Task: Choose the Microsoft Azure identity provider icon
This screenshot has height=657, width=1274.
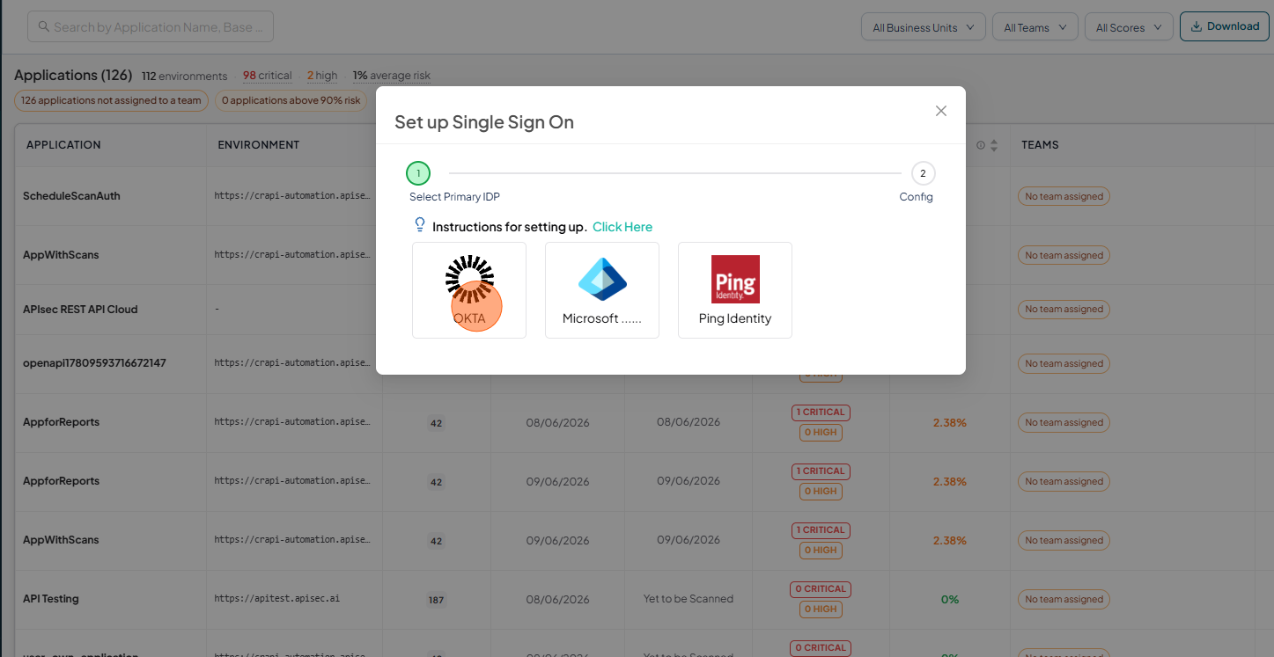Action: [602, 280]
